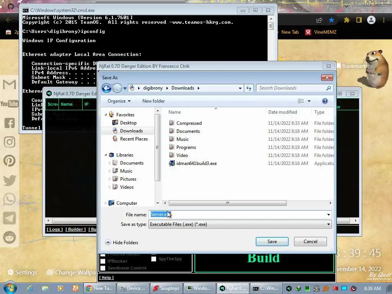Click the digibrony breadcrumb in address bar
The width and height of the screenshot is (392, 294).
coord(153,88)
